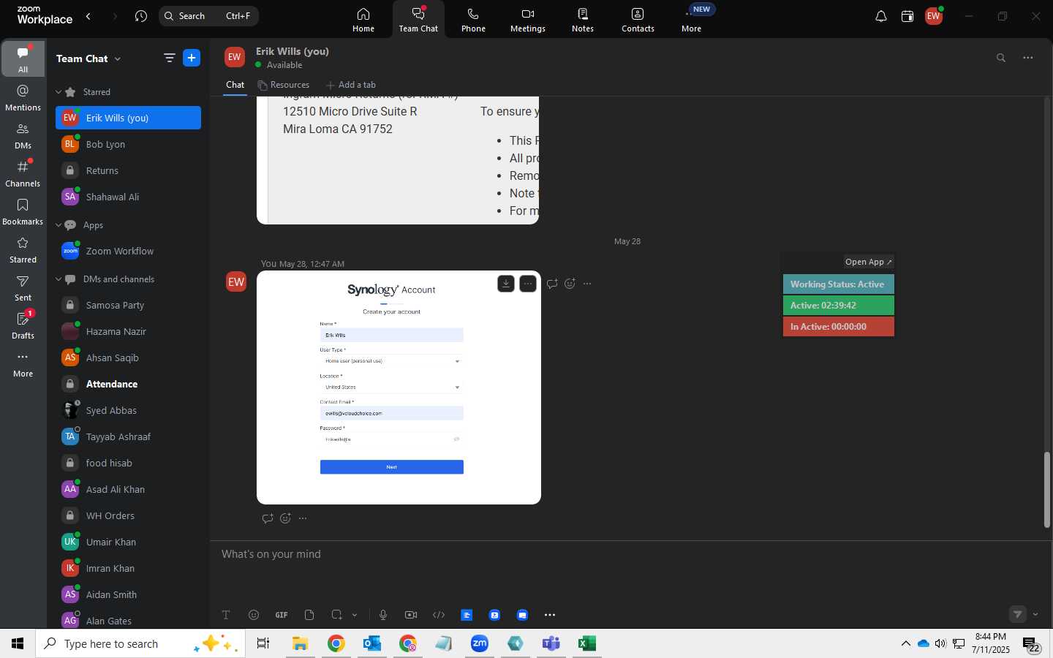The width and height of the screenshot is (1053, 658).
Task: Open the More apps menu in top bar
Action: 692,20
